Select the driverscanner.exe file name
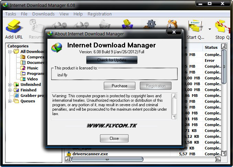Viewport: 233px width, 167px height. click(90, 154)
